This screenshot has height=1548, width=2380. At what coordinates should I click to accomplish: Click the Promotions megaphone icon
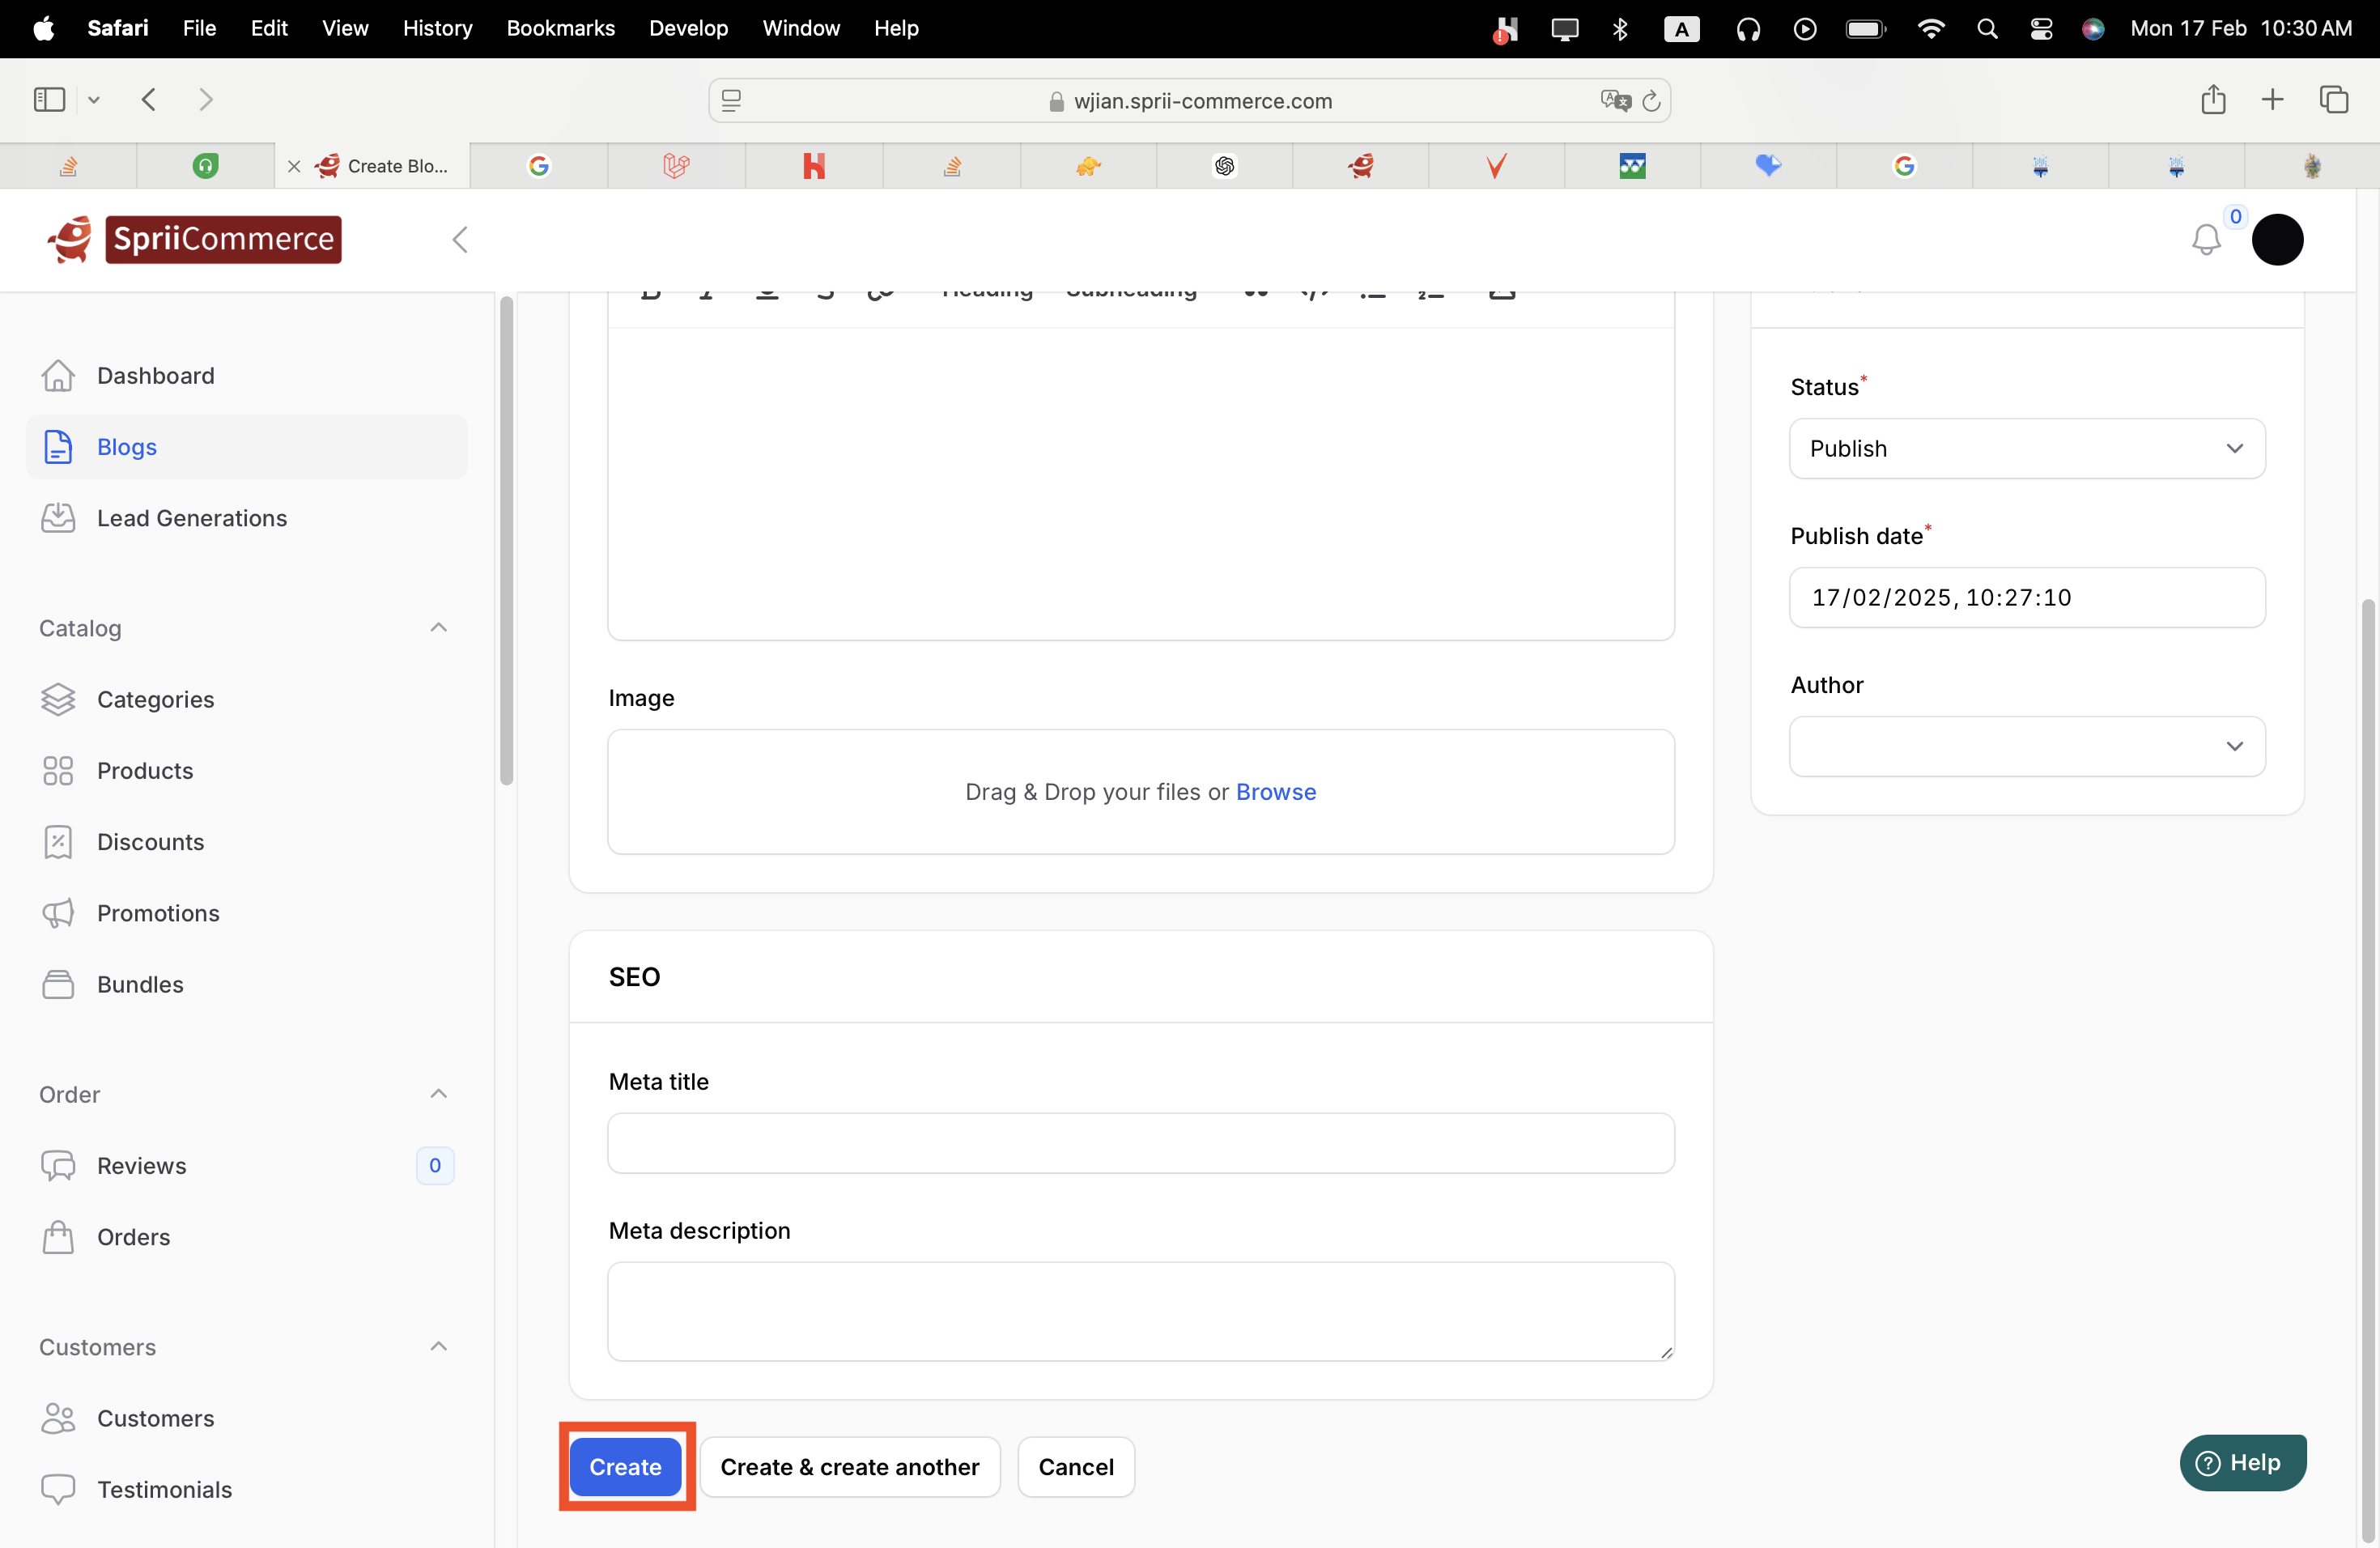[x=58, y=913]
